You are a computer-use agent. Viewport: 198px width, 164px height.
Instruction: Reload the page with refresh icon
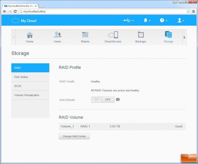(x=15, y=11)
